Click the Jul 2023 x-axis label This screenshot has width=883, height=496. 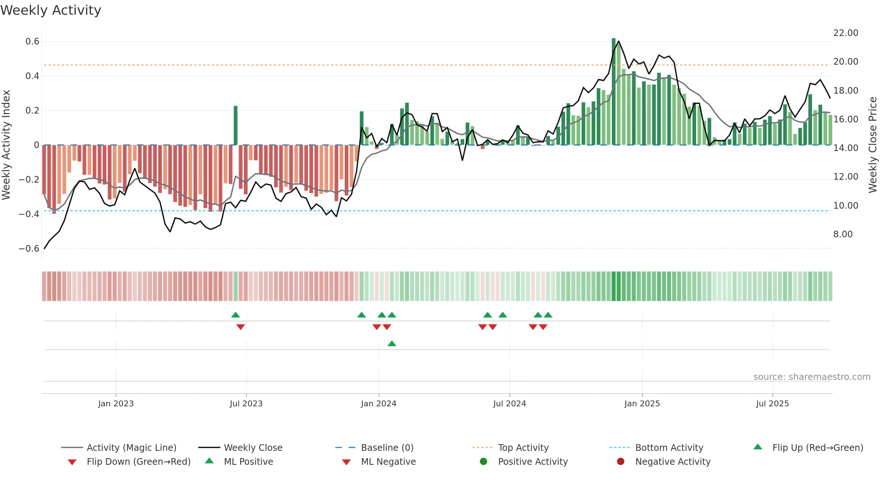246,404
